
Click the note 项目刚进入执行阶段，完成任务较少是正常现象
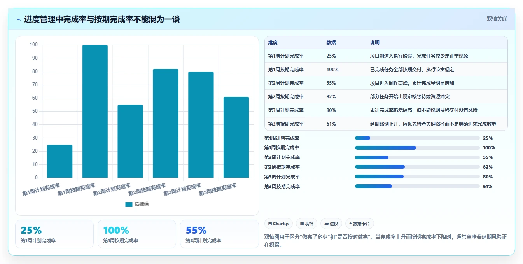point(419,56)
